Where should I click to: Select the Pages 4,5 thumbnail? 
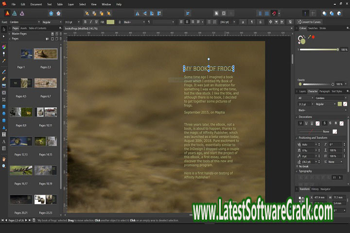click(21, 83)
